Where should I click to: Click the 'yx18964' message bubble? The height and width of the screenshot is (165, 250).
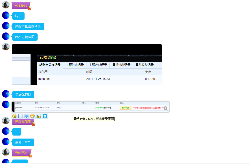[21, 5]
